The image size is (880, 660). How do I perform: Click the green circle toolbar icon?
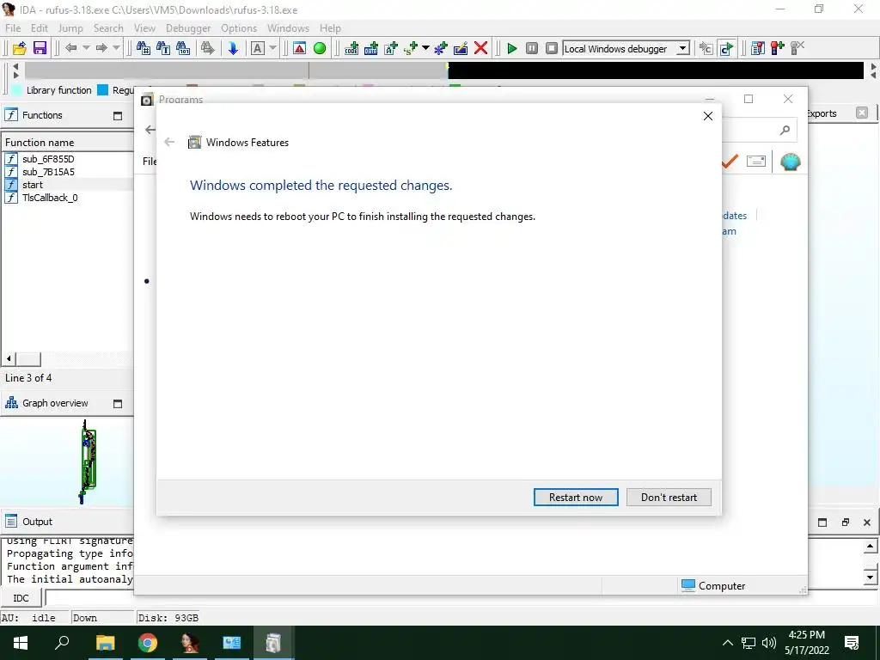(x=320, y=48)
